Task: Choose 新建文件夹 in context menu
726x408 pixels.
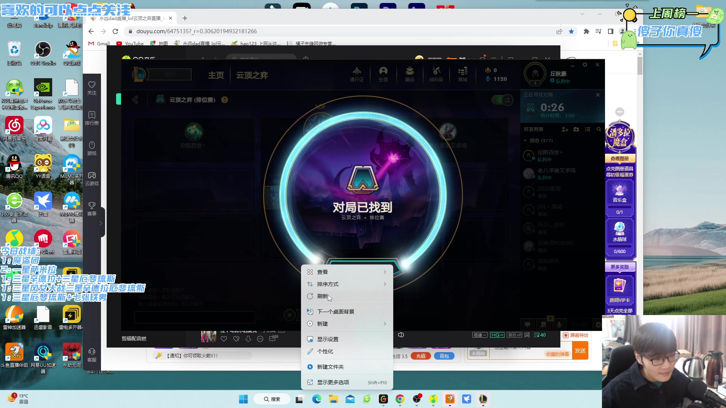Action: (347, 367)
